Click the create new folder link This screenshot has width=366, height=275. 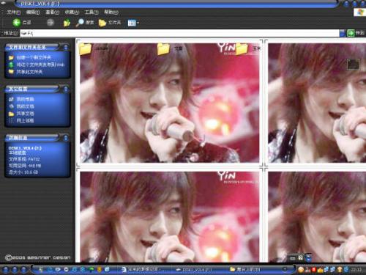click(x=34, y=57)
